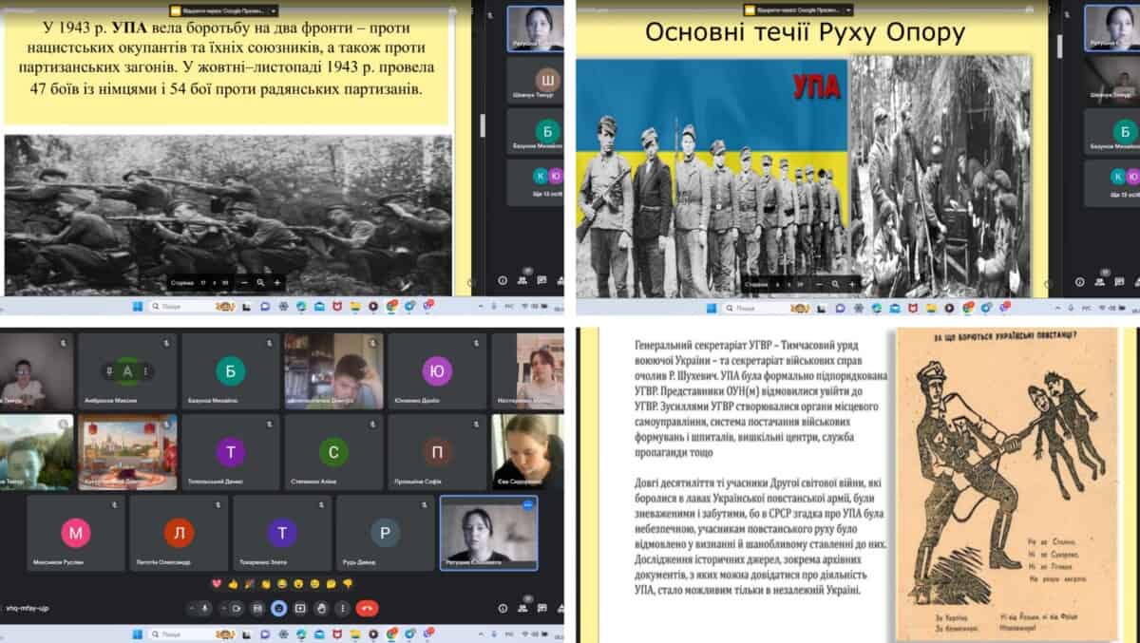The image size is (1140, 643).
Task: Zoom in on the 1943 УПА slide
Action: (277, 282)
